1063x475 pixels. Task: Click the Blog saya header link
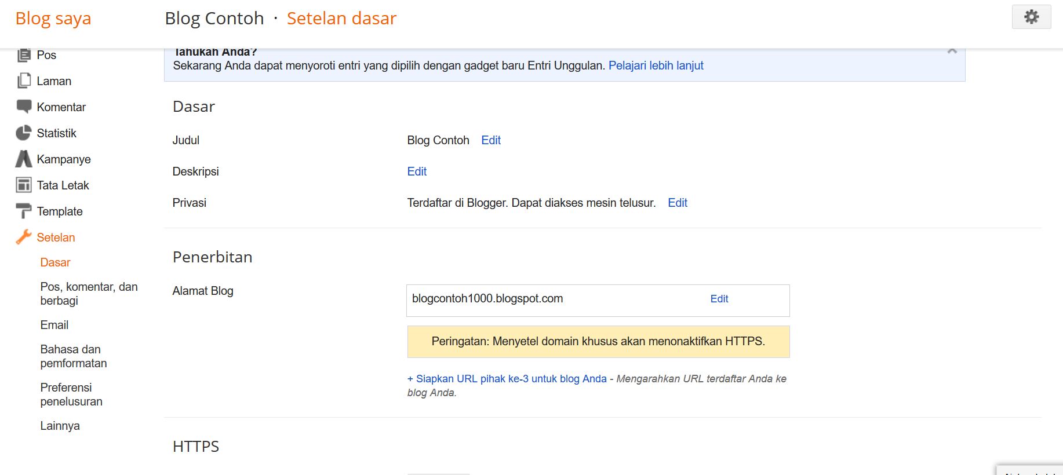point(53,19)
